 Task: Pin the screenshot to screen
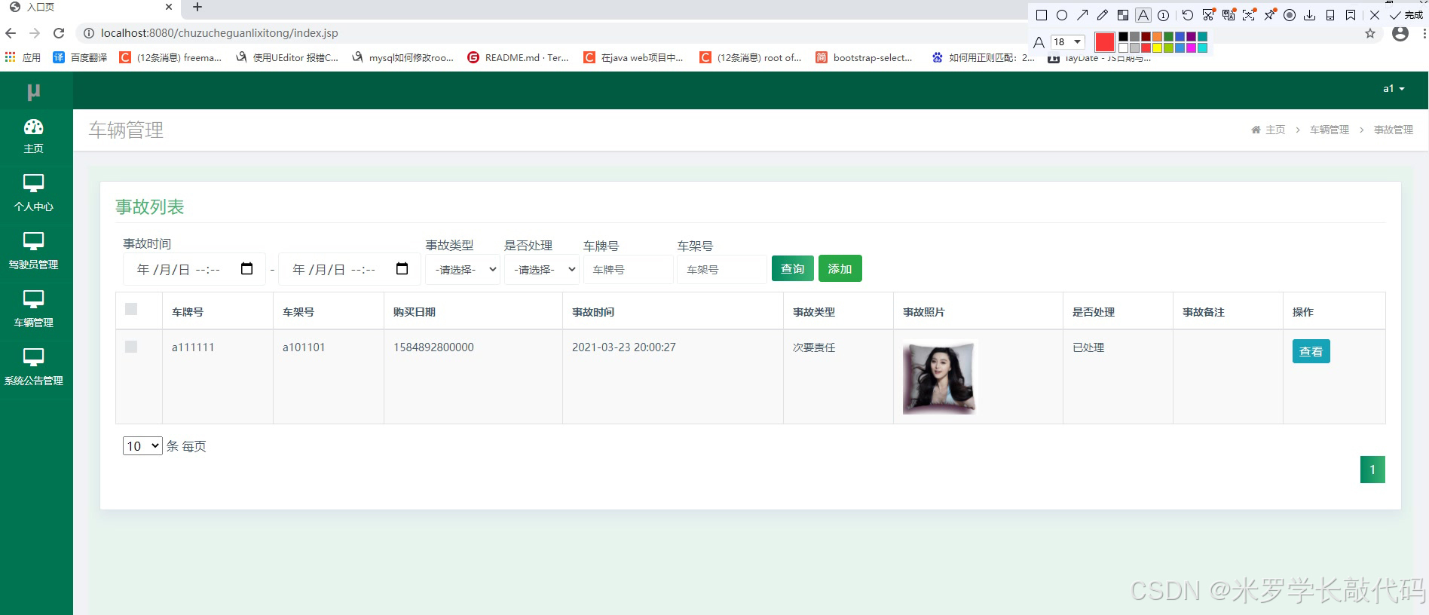click(1270, 15)
